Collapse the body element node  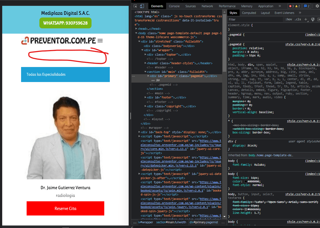click(136, 33)
